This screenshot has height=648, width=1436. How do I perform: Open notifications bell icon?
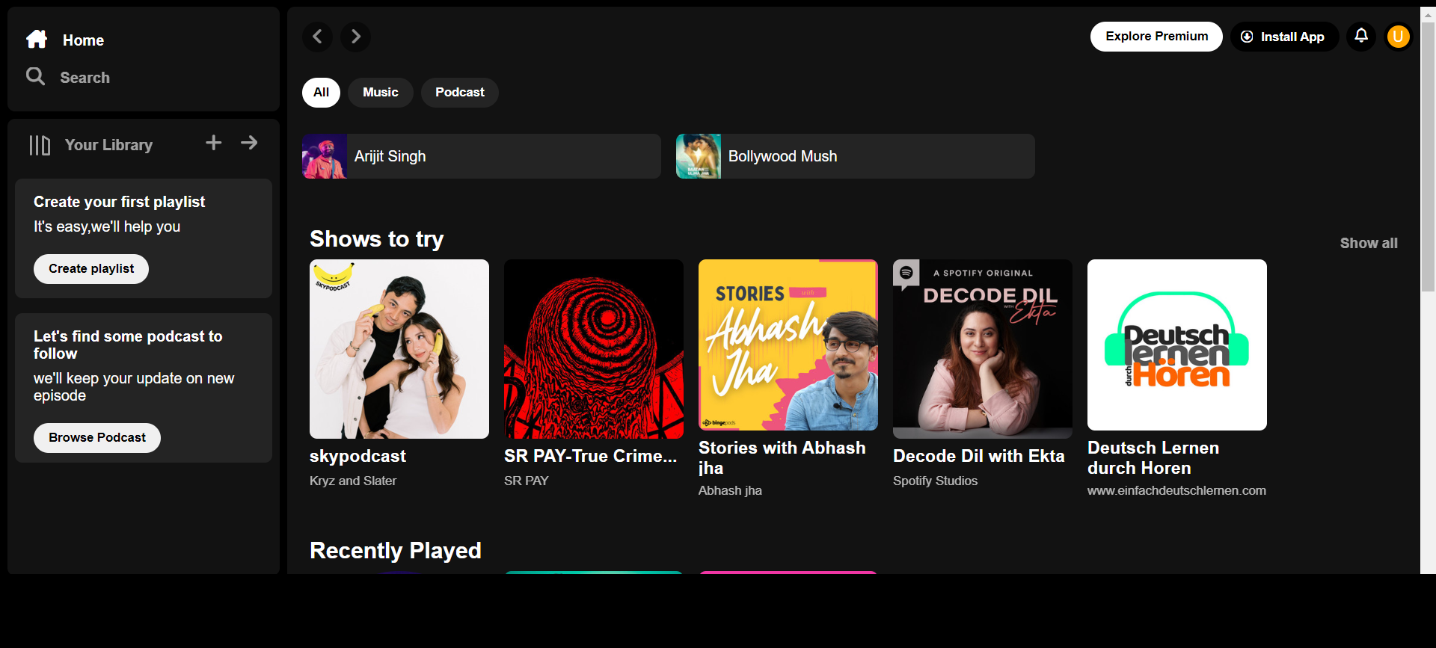1361,36
